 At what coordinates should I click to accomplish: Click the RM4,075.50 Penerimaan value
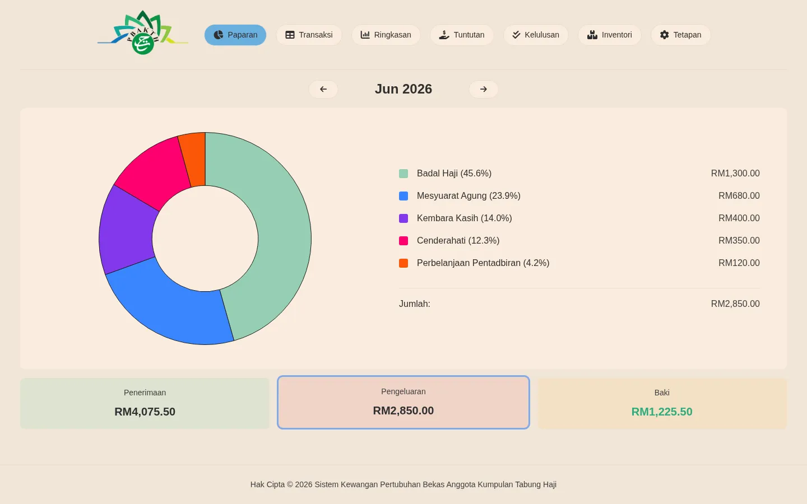tap(145, 412)
